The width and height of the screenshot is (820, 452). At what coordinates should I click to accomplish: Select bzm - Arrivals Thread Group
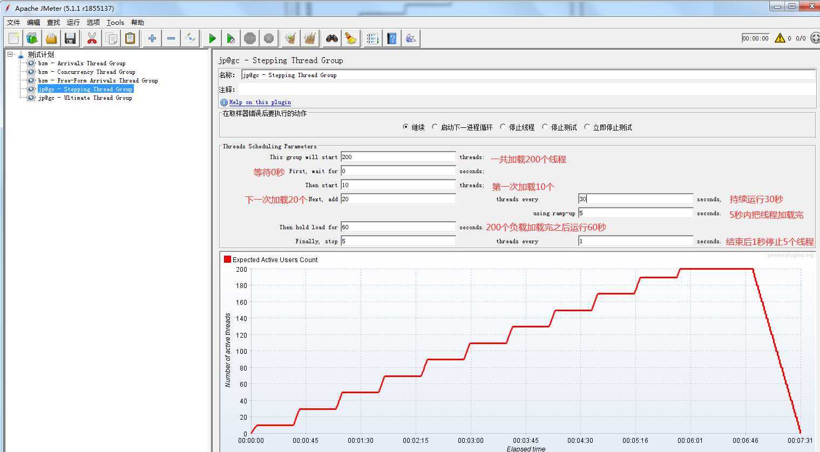coord(82,63)
